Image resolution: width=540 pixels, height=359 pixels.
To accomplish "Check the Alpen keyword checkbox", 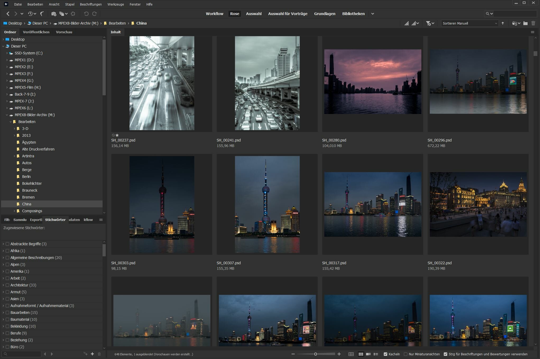I will (7, 264).
